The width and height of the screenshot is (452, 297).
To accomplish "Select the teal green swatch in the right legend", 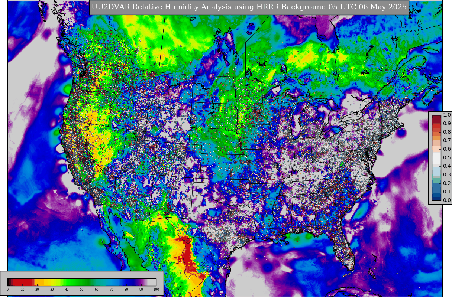I will (436, 181).
